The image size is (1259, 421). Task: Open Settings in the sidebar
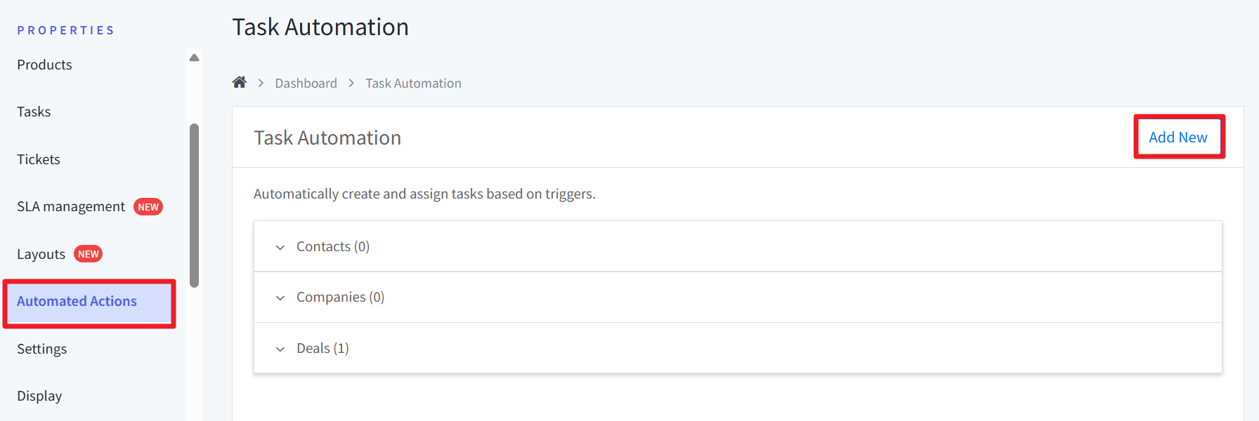(41, 349)
